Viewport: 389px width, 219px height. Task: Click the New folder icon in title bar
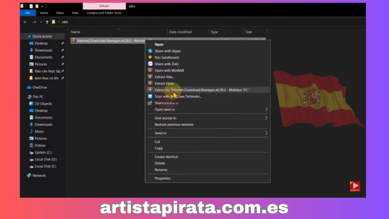point(37,6)
